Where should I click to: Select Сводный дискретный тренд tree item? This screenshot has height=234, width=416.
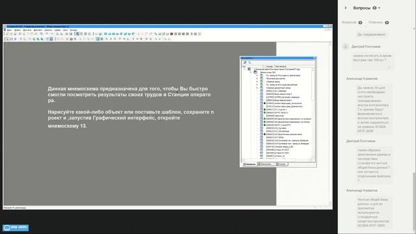[278, 88]
